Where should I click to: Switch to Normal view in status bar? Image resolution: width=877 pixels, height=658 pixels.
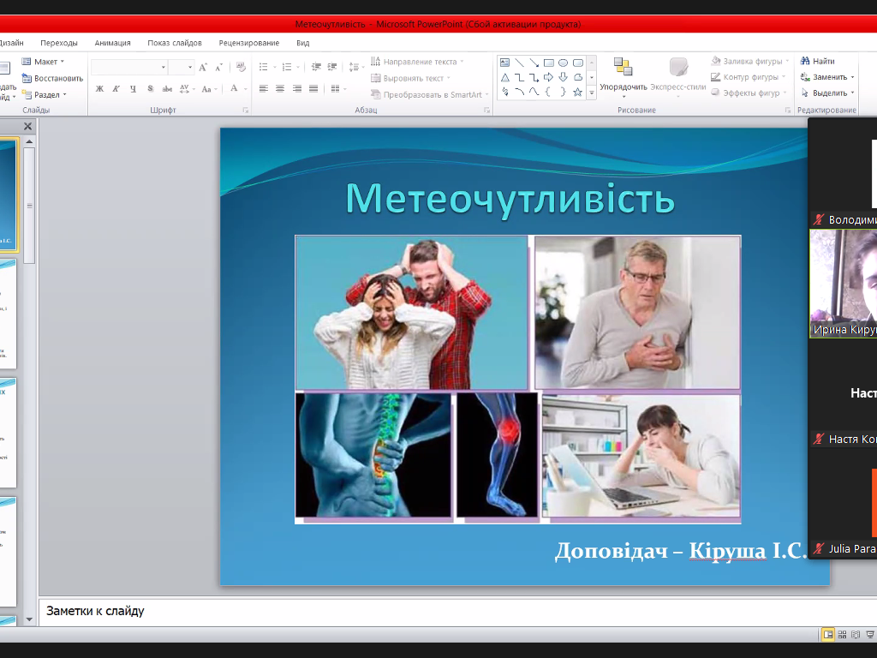pos(828,634)
